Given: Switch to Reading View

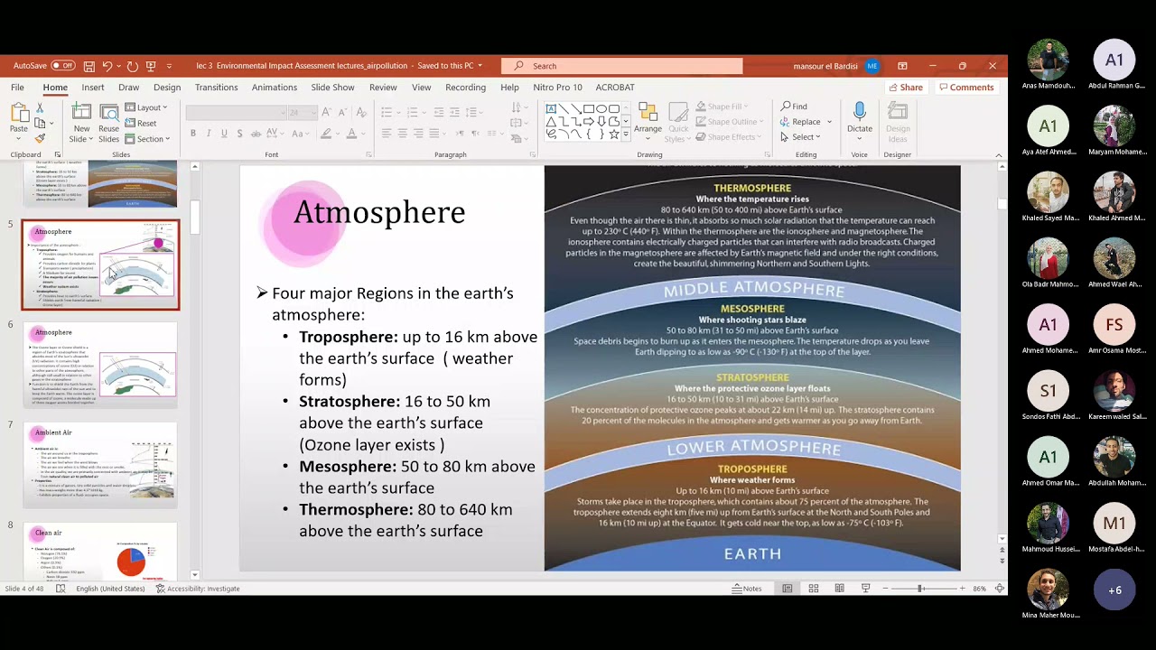Looking at the screenshot, I should [840, 589].
